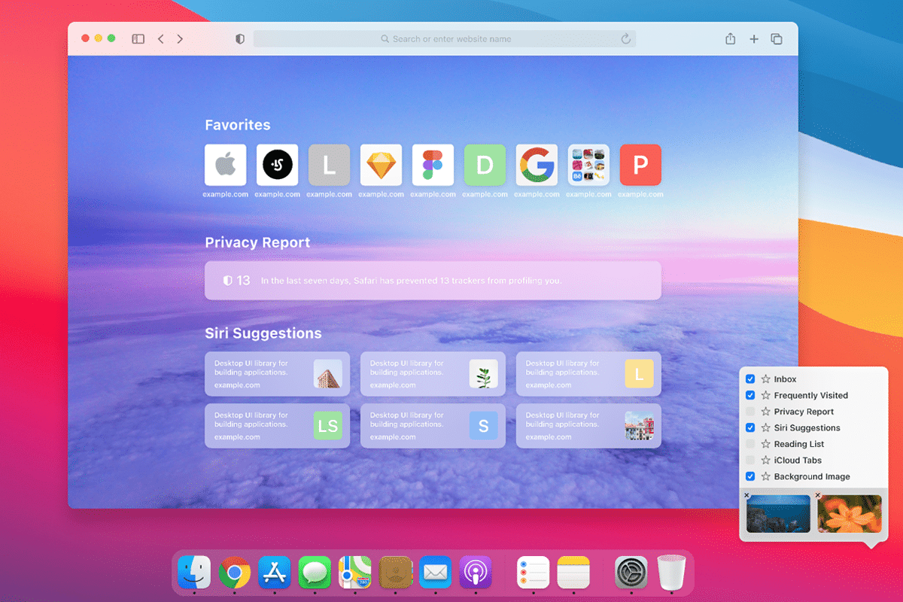Open System Preferences from the Dock

click(x=631, y=573)
